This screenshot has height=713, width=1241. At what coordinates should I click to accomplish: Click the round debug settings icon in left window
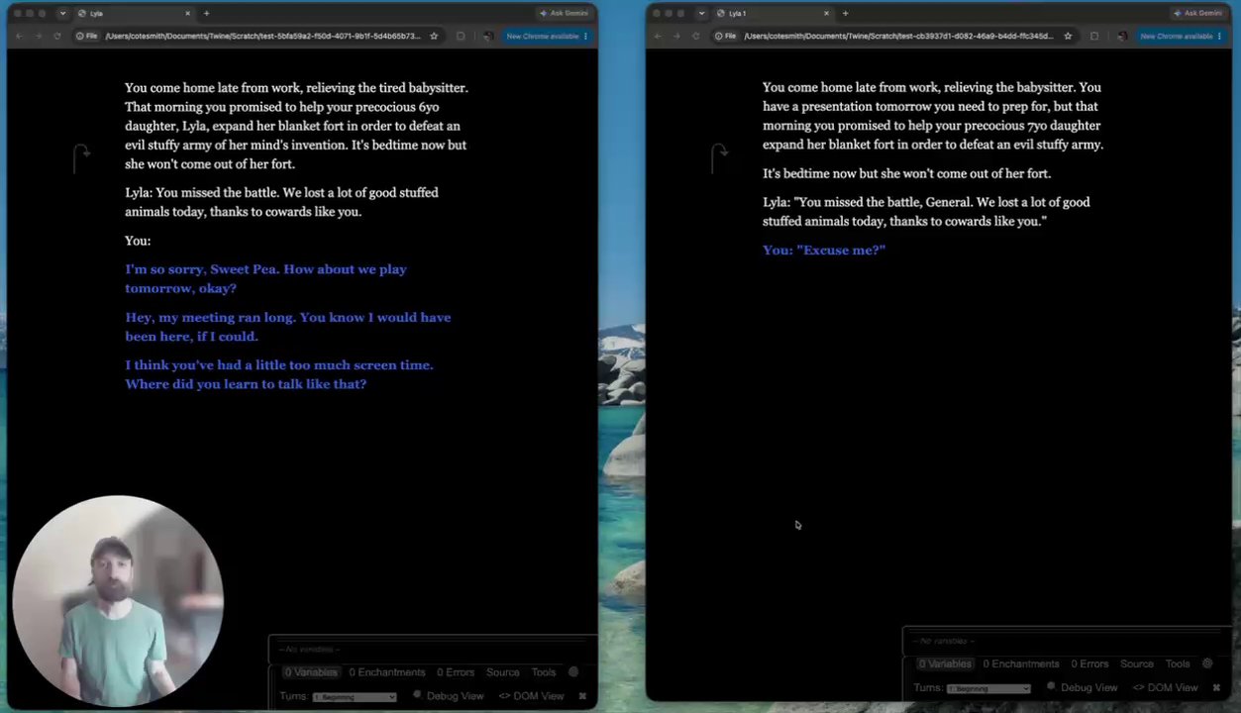573,671
